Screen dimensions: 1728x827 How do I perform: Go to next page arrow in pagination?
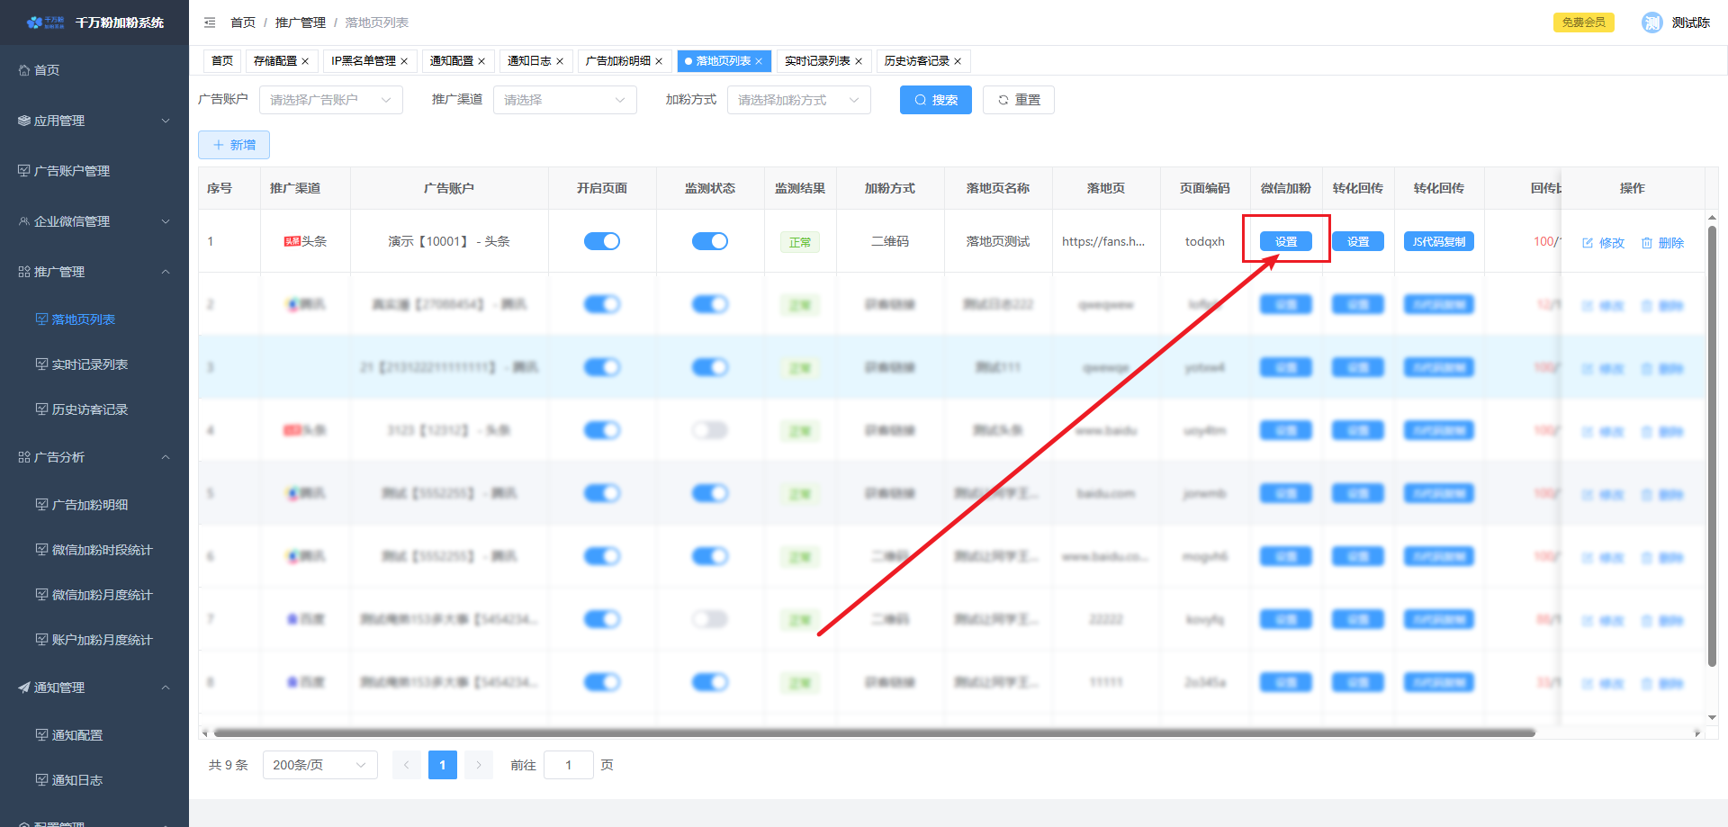pyautogui.click(x=479, y=765)
